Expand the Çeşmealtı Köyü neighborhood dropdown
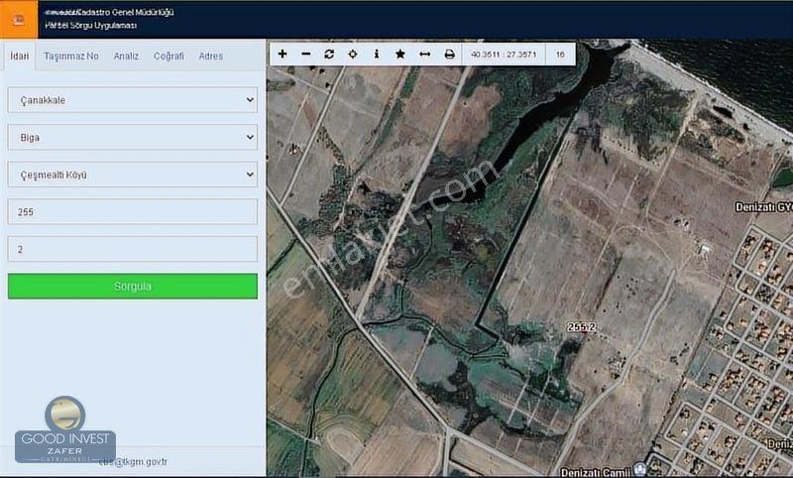The image size is (793, 478). pyautogui.click(x=133, y=175)
